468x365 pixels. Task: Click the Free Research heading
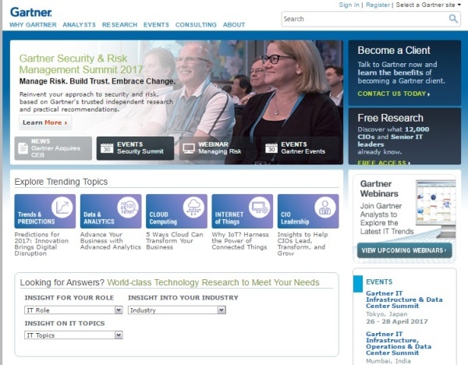pos(391,118)
